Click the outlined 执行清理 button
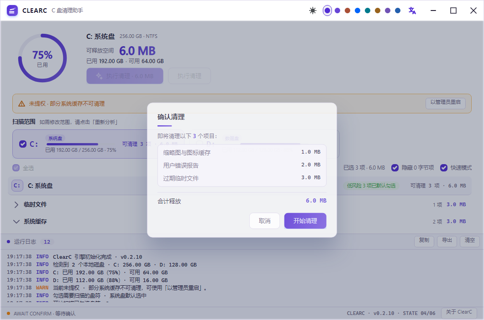Screen dimensions: 484x320 click(189, 76)
